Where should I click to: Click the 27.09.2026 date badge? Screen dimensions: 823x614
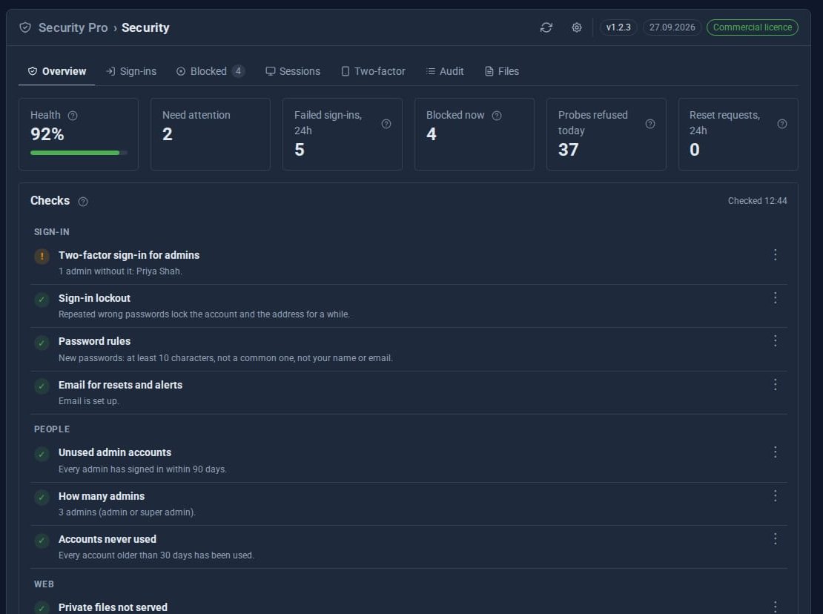pyautogui.click(x=672, y=27)
